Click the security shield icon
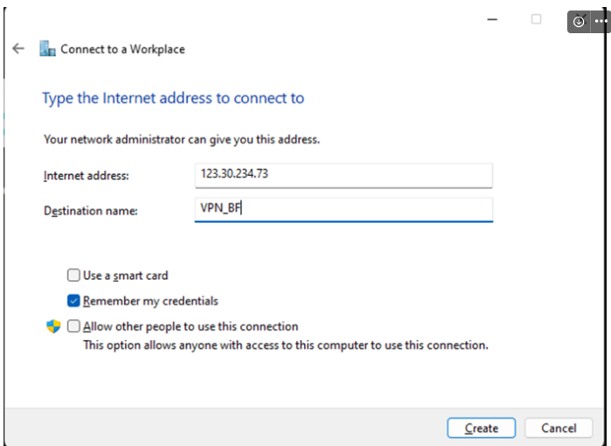Screen dimensions: 611x446 pyautogui.click(x=52, y=326)
